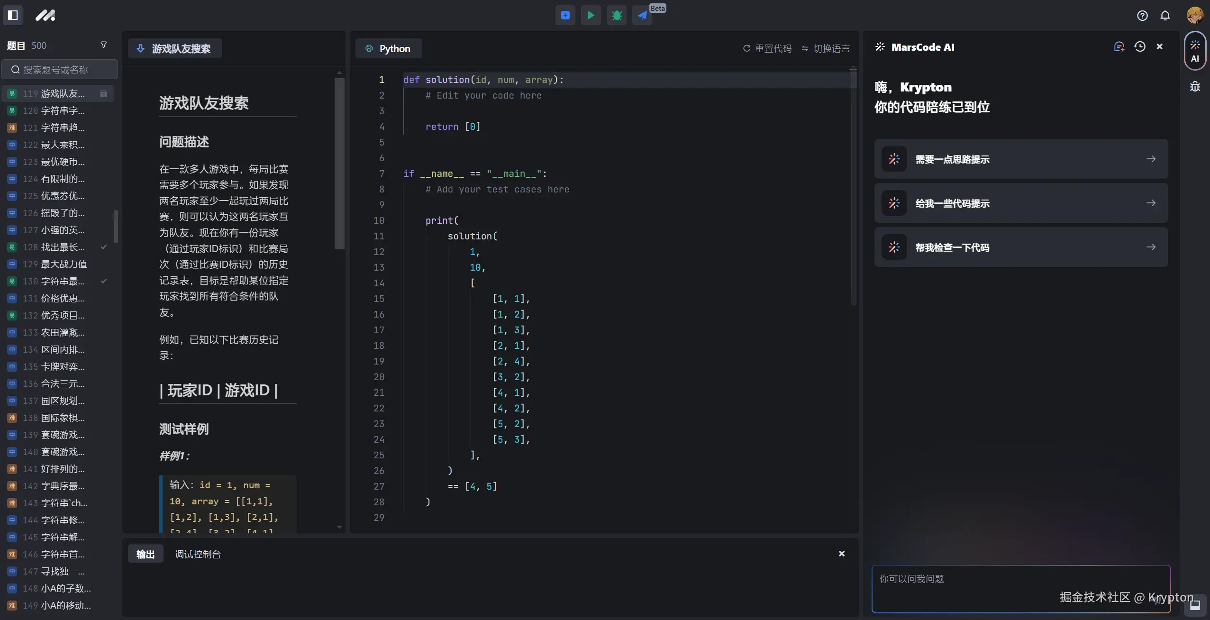The image size is (1210, 620).
Task: Click the blue icon left of Run
Action: point(565,15)
